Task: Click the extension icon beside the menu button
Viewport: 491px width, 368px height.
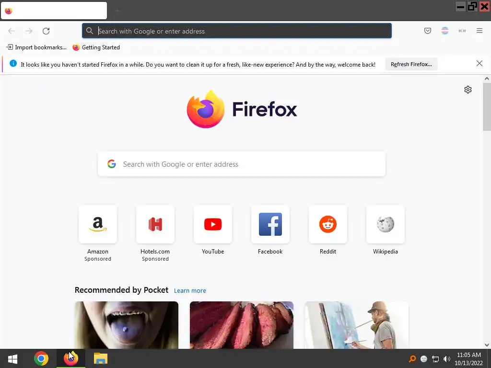Action: [462, 31]
